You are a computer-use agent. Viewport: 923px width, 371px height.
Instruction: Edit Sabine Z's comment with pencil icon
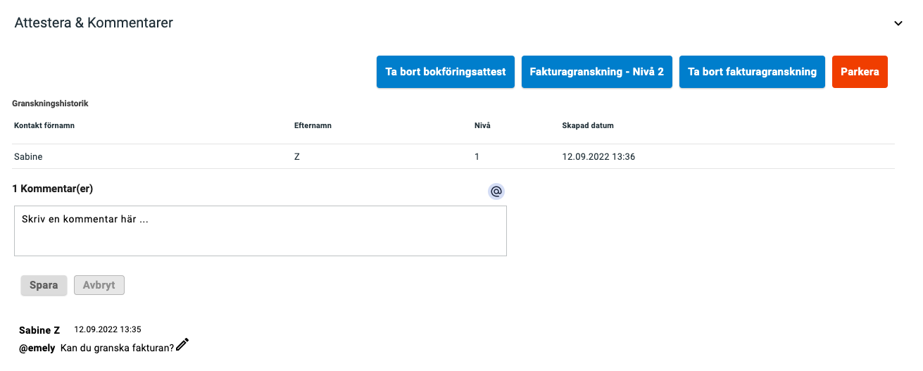[x=183, y=344]
